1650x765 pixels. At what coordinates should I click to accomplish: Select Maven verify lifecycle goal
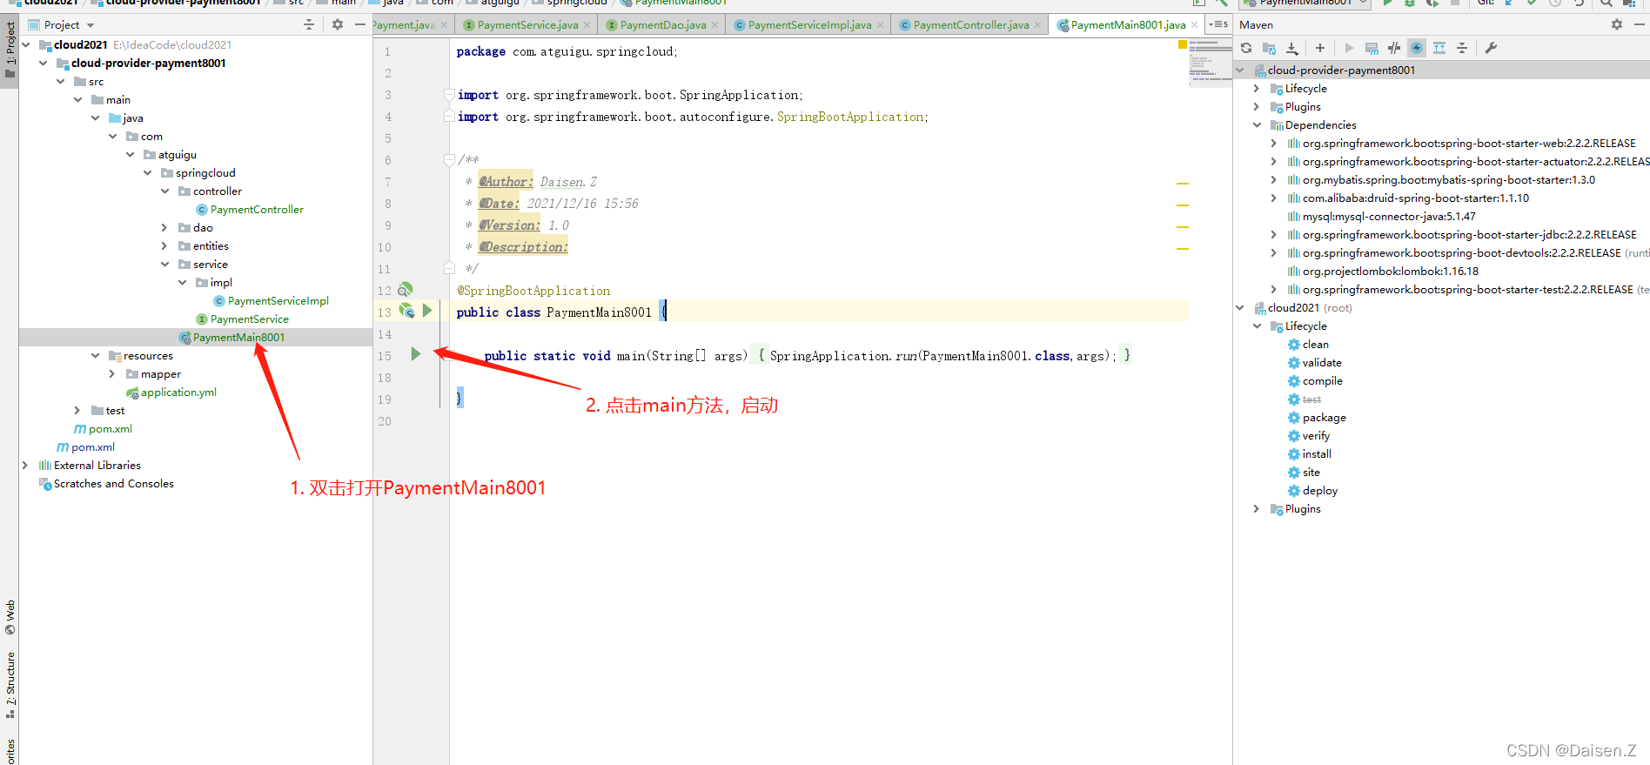[x=1316, y=436]
